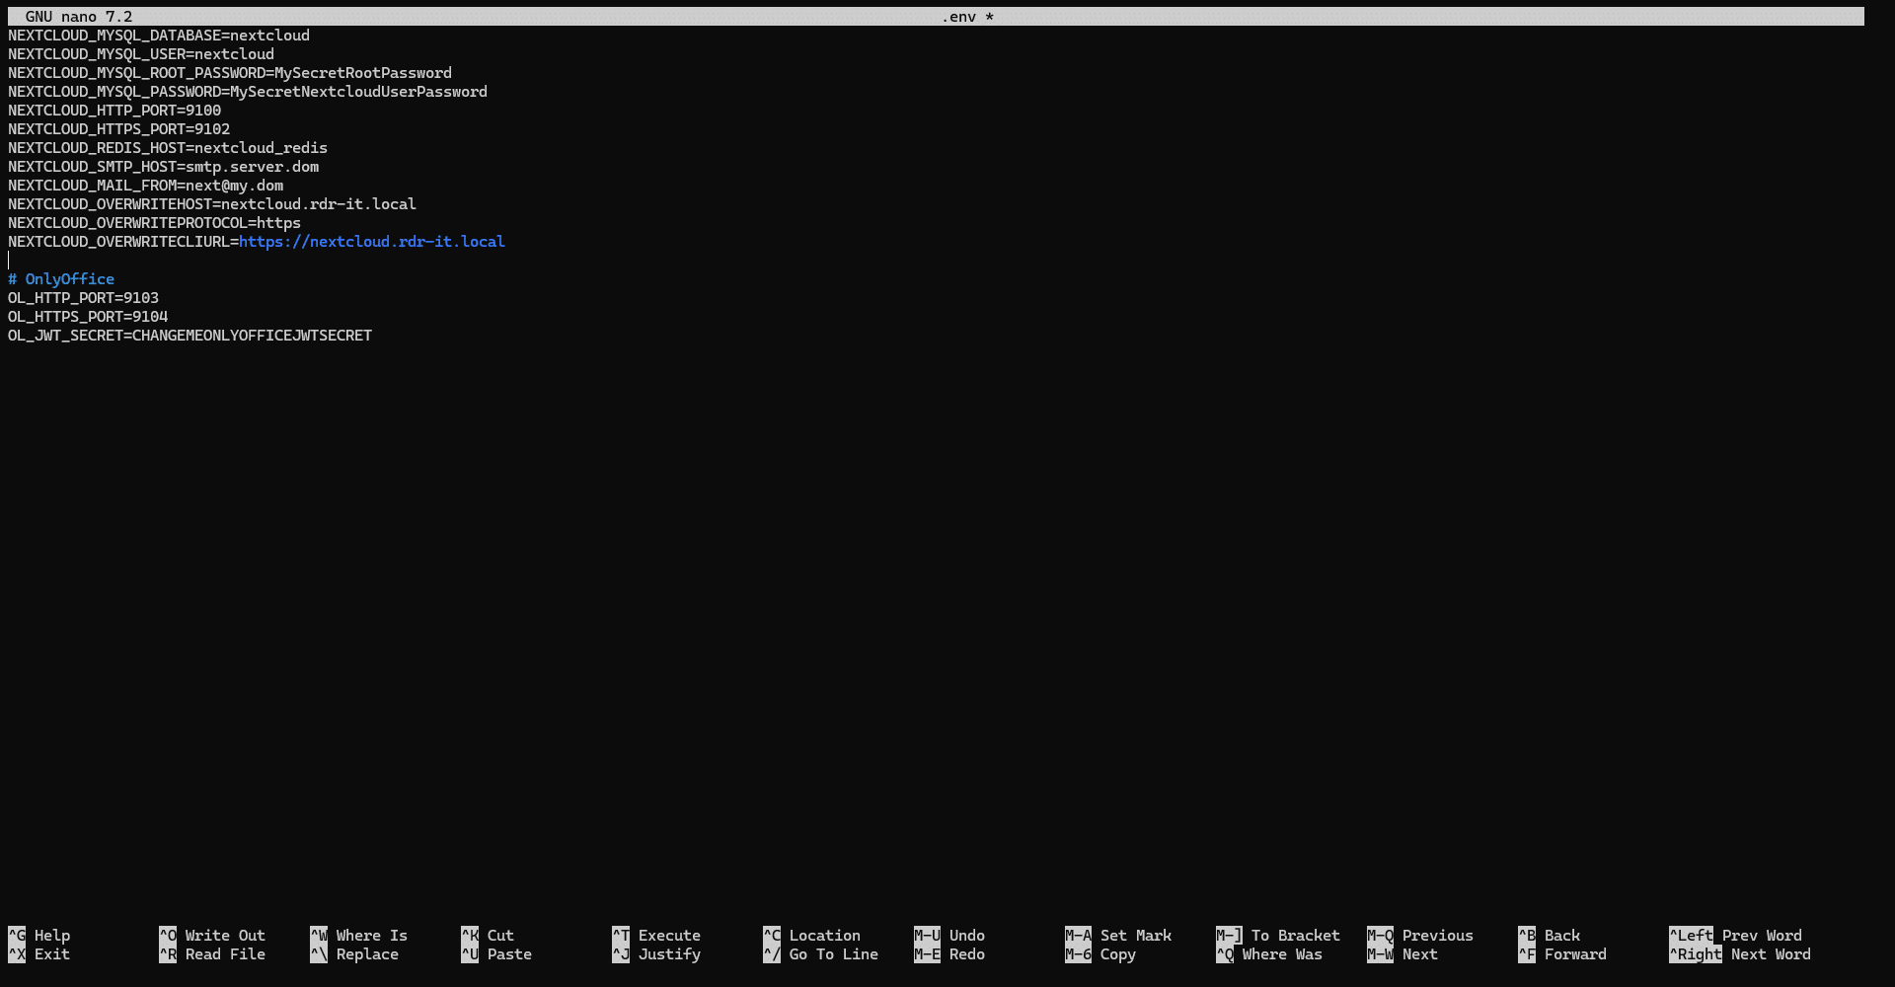Viewport: 1895px width, 987px height.
Task: Click the Next Word shortcut
Action: tap(1770, 954)
